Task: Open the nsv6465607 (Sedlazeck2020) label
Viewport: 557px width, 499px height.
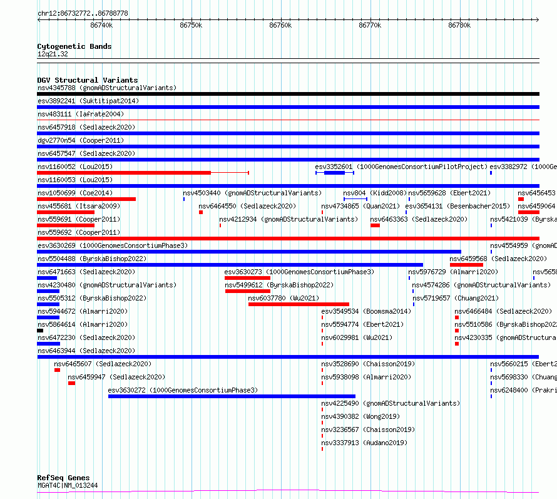Action: (x=103, y=364)
